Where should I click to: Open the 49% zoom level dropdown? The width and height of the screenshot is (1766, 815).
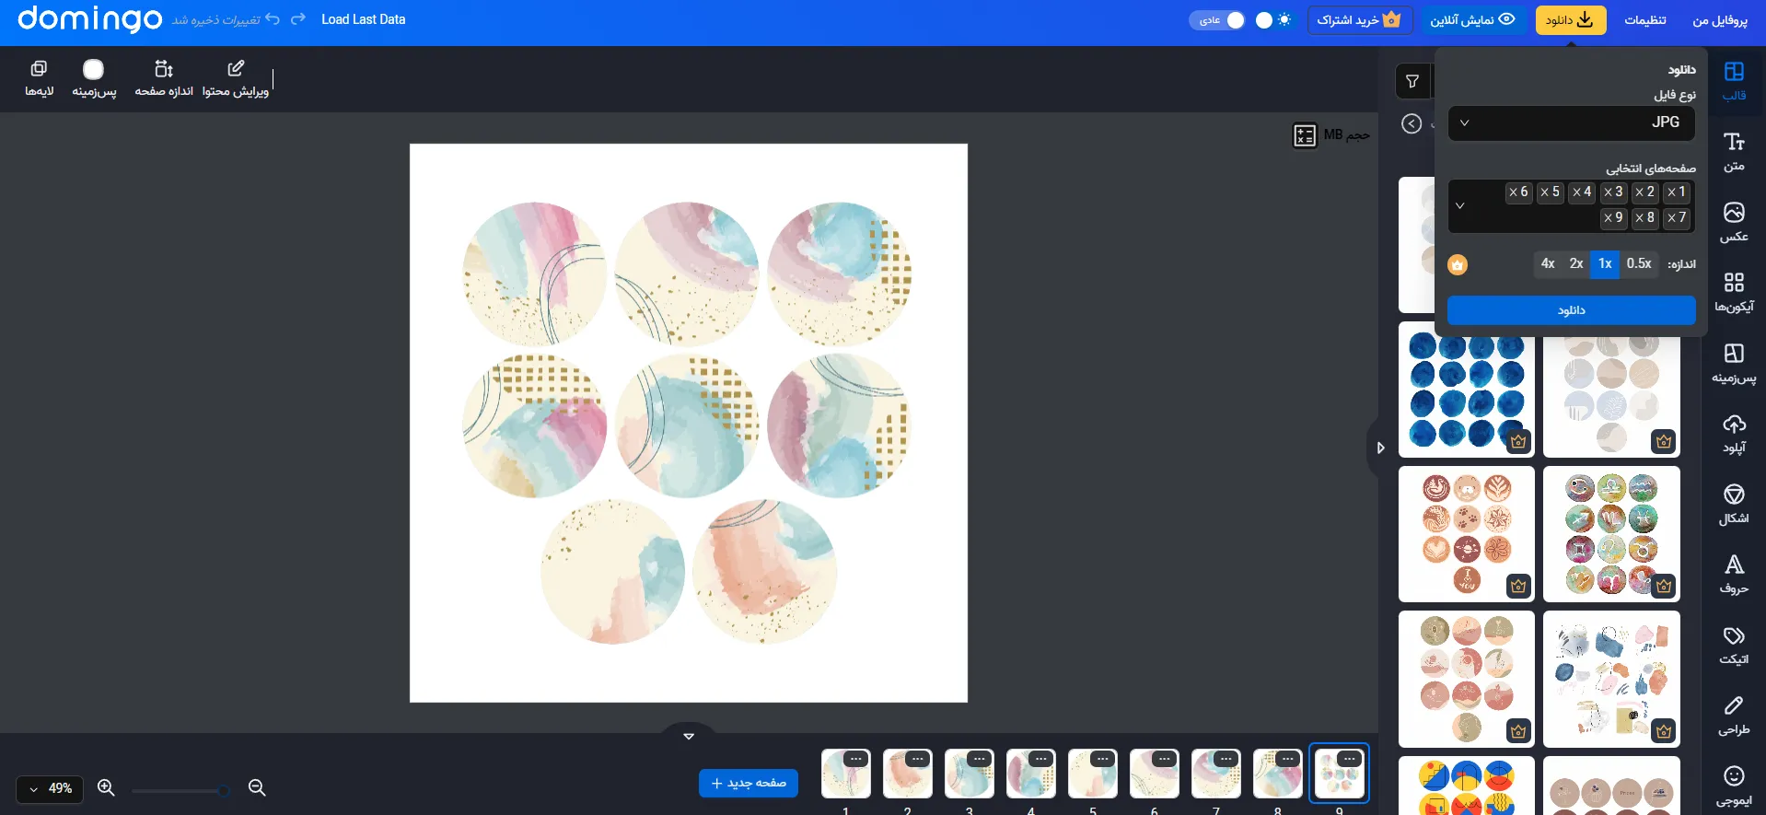click(x=50, y=788)
